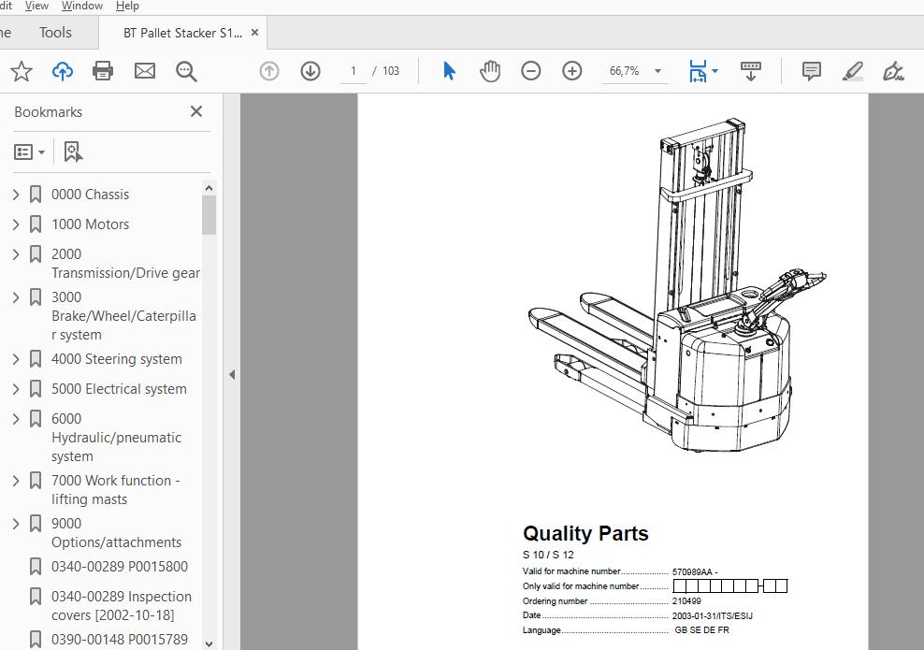Expand the 5000 Electrical system bookmark

16,389
